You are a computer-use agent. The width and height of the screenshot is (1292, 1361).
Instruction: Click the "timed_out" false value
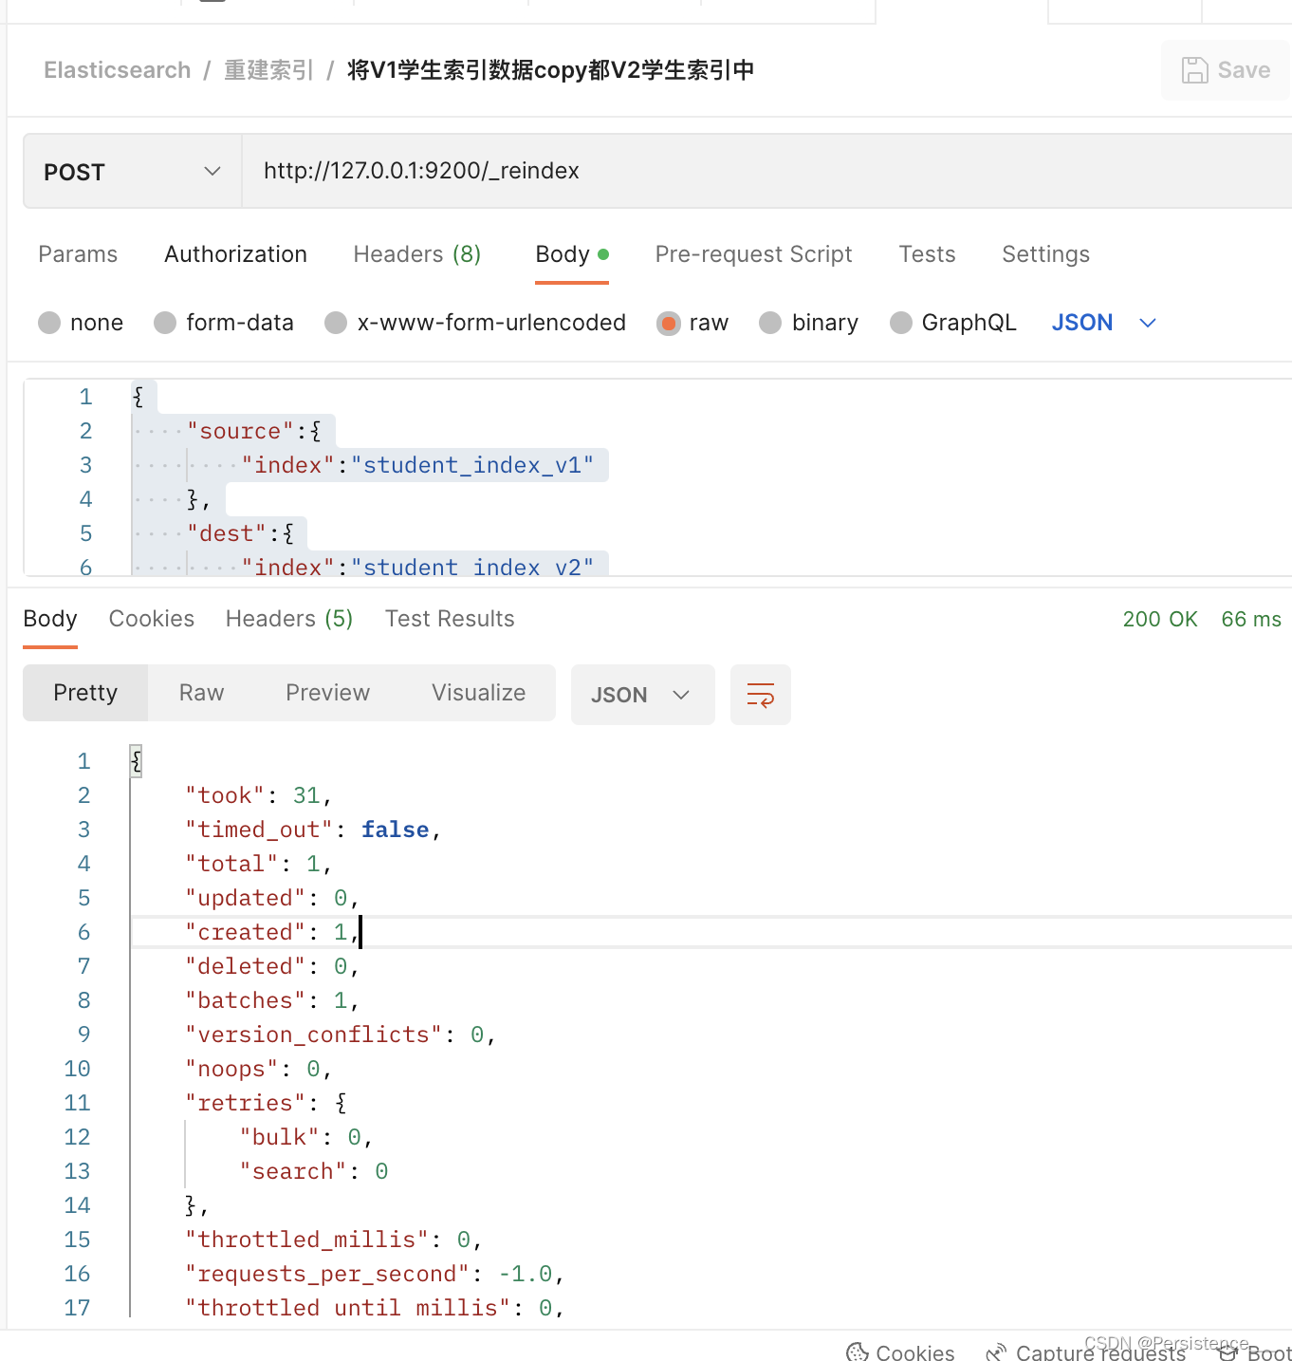tap(396, 830)
